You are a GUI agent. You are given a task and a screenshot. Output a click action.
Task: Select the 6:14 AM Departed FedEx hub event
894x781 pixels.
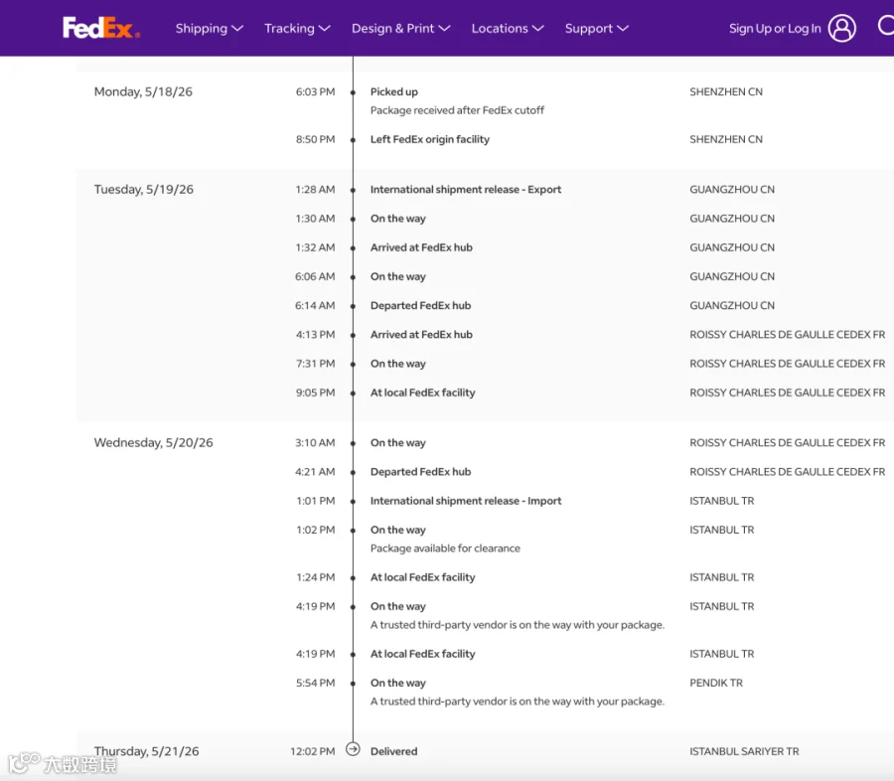click(x=420, y=305)
